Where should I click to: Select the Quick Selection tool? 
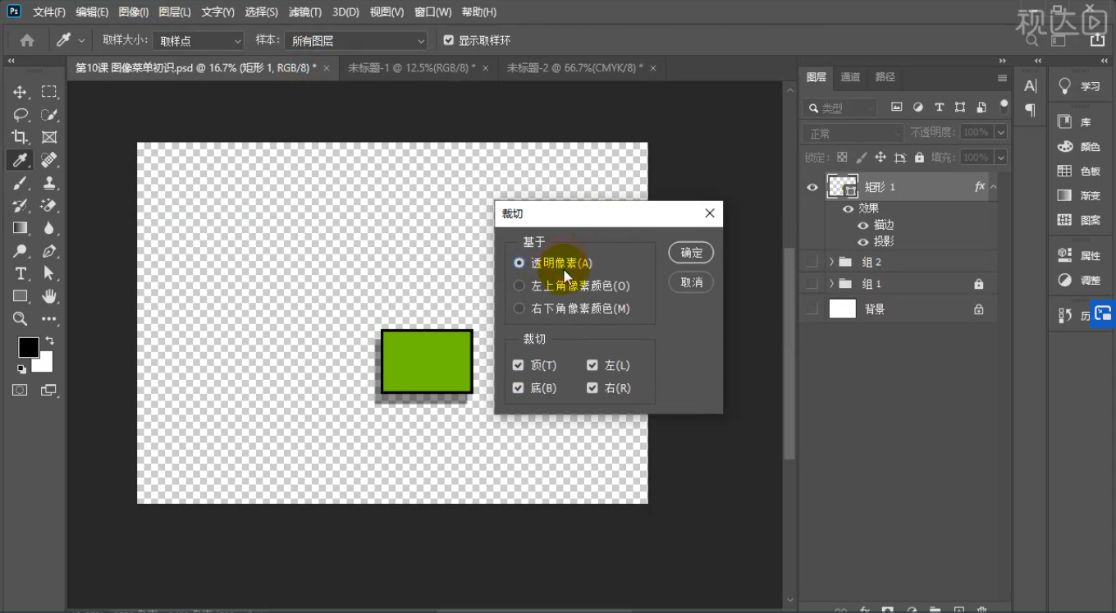(x=49, y=115)
